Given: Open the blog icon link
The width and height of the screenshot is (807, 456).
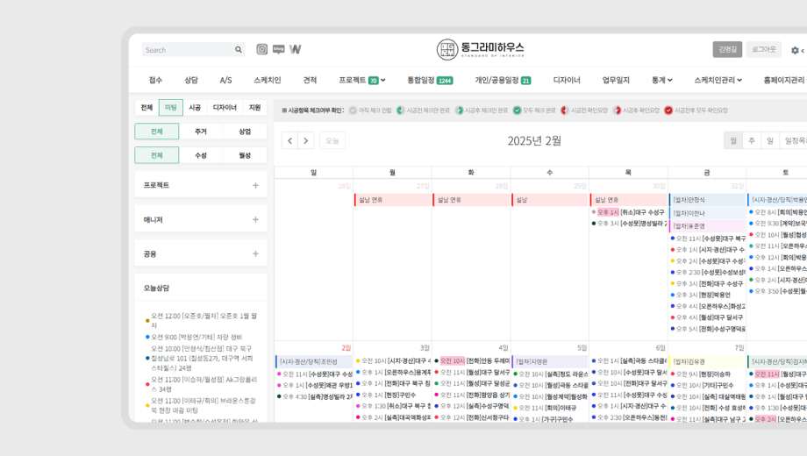Looking at the screenshot, I should click(278, 49).
